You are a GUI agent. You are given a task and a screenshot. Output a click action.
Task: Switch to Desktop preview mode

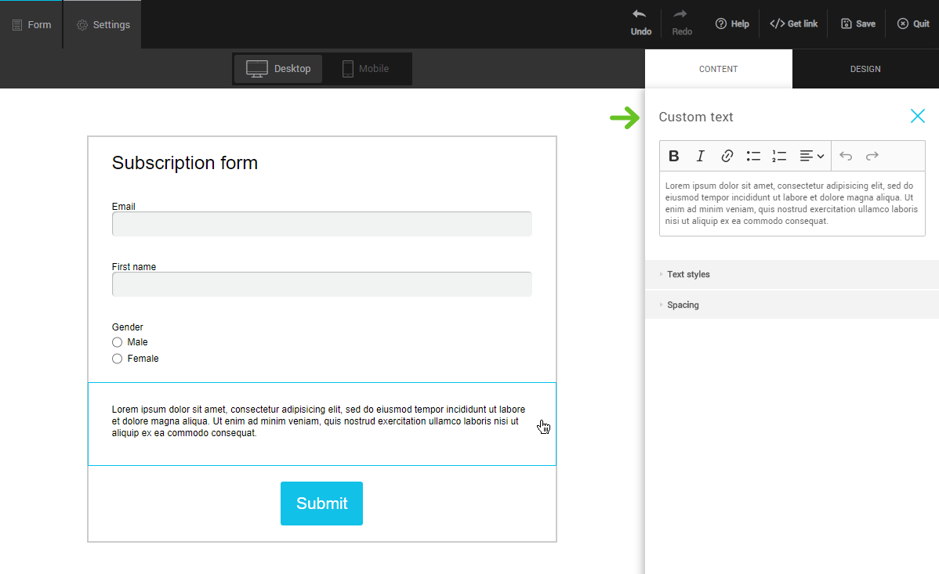(279, 69)
